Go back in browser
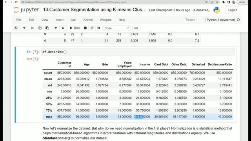251x141 pixels. click(6, 2)
